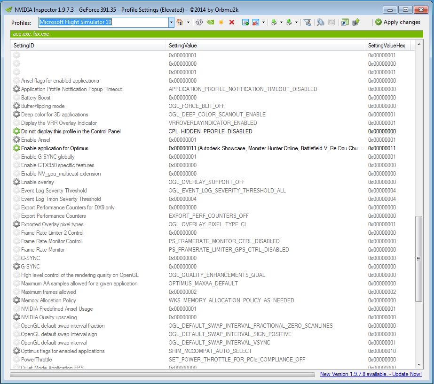Viewport: 434px width, 384px height.
Task: Follow the 'New Version 1.9.7.8 available' update link
Action: point(371,374)
